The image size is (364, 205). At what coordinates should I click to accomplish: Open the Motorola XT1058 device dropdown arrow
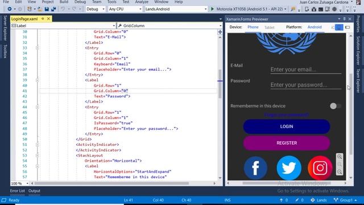[286, 9]
